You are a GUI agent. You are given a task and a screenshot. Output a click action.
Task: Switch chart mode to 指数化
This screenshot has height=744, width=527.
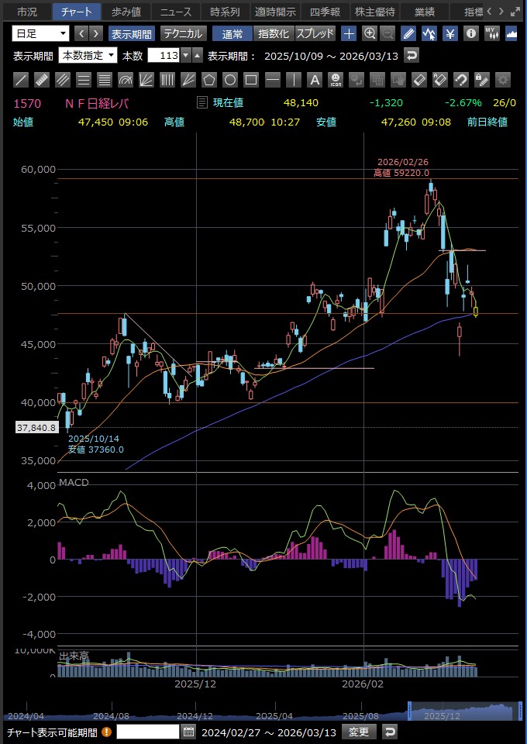274,33
